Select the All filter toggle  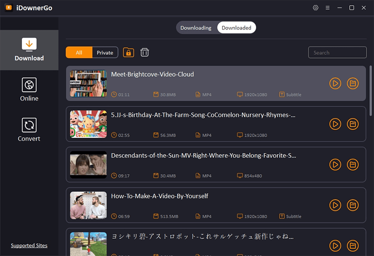click(x=79, y=52)
